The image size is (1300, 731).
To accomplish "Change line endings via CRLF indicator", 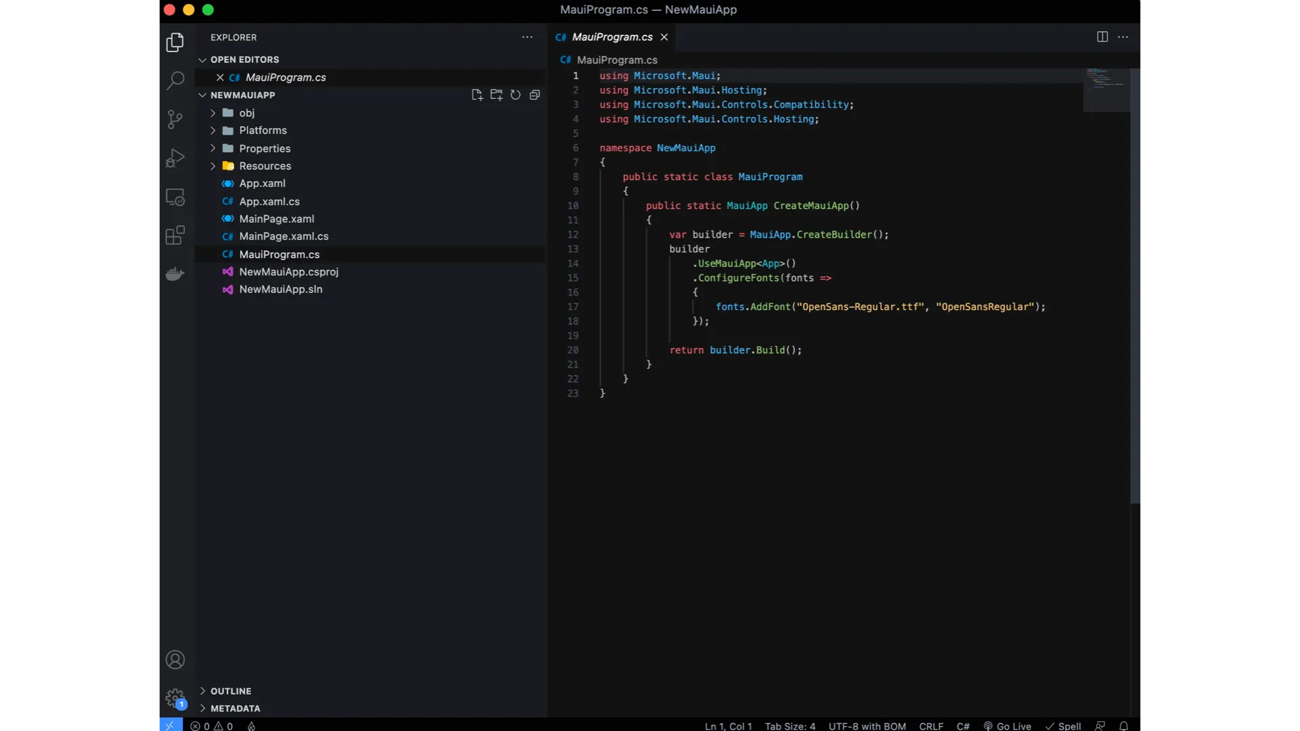I will click(931, 725).
